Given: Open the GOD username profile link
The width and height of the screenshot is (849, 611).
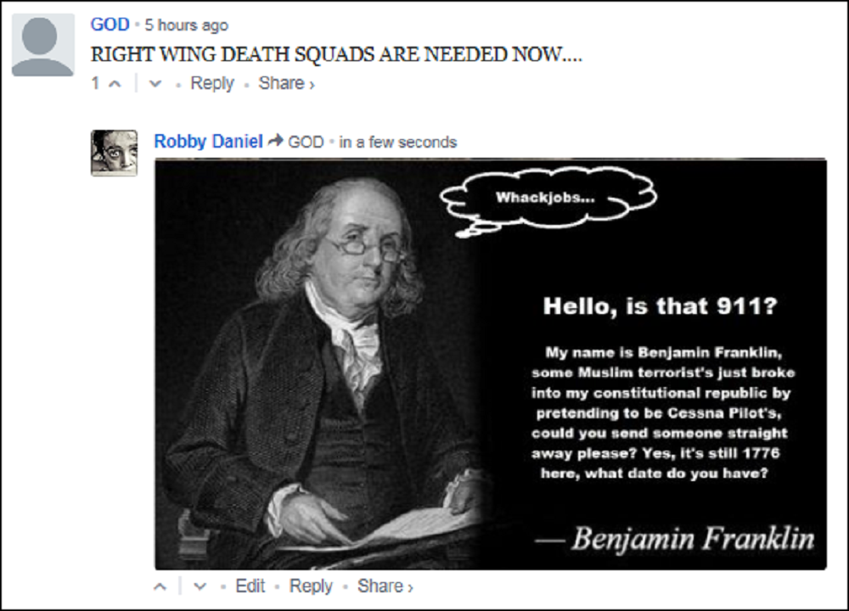Looking at the screenshot, I should pyautogui.click(x=110, y=25).
